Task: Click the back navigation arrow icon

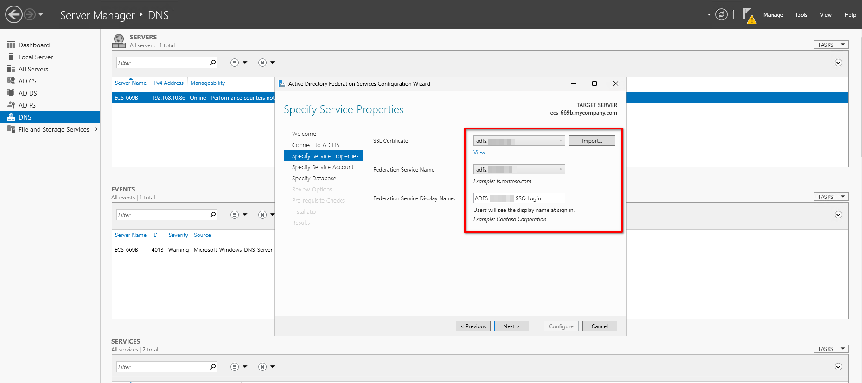Action: [14, 14]
